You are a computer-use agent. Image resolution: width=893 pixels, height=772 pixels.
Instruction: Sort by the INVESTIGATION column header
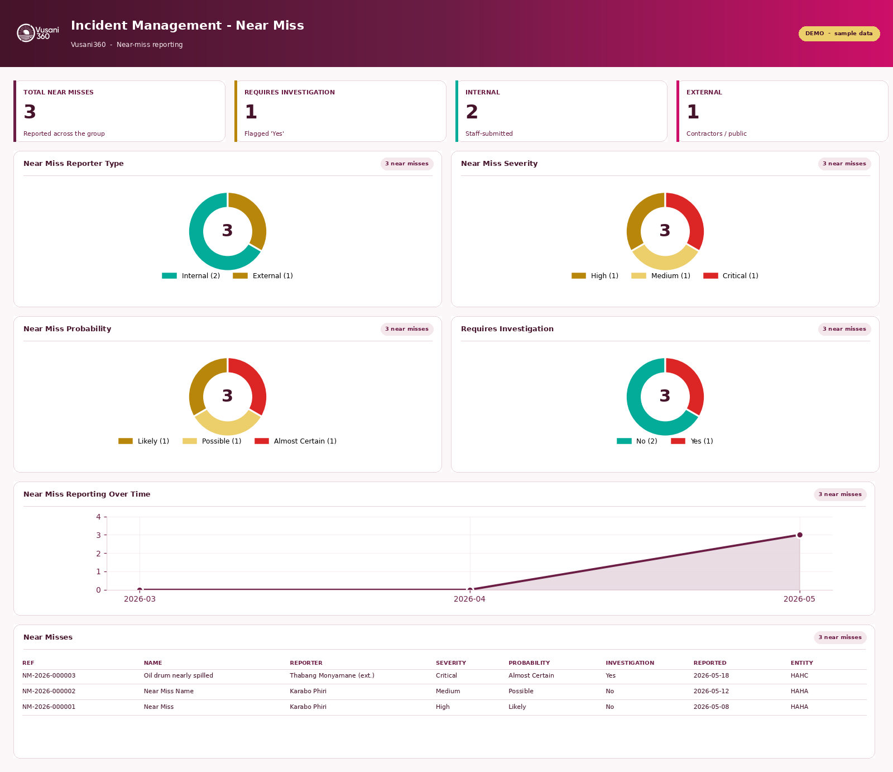[630, 663]
